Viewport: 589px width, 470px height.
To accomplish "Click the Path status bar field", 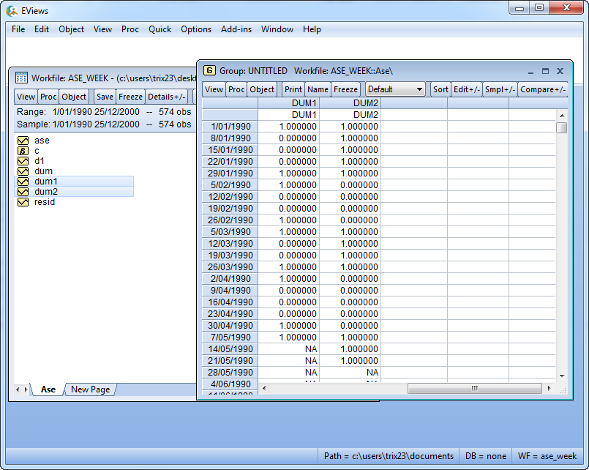I will 389,456.
